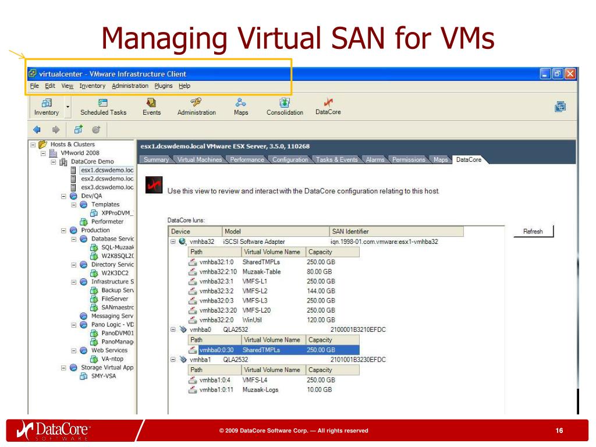
Task: Click the gray forward navigation arrow
Action: coord(56,130)
